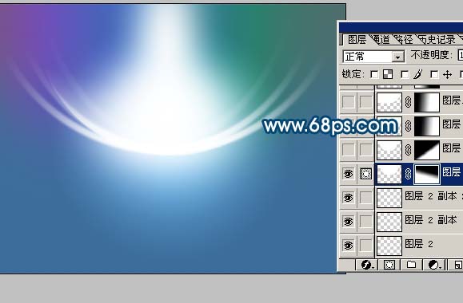Click the mask indicator icon beside the highlighted layer's eye

366,174
